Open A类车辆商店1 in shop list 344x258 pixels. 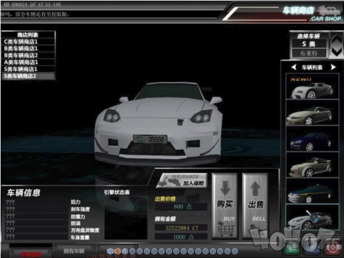click(x=28, y=62)
